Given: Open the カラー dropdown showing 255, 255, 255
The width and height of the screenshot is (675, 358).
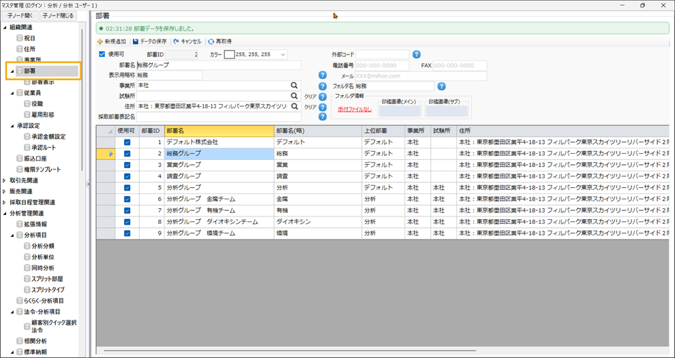Looking at the screenshot, I should coord(283,54).
